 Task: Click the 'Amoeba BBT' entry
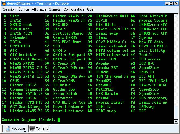click(x=107, y=68)
